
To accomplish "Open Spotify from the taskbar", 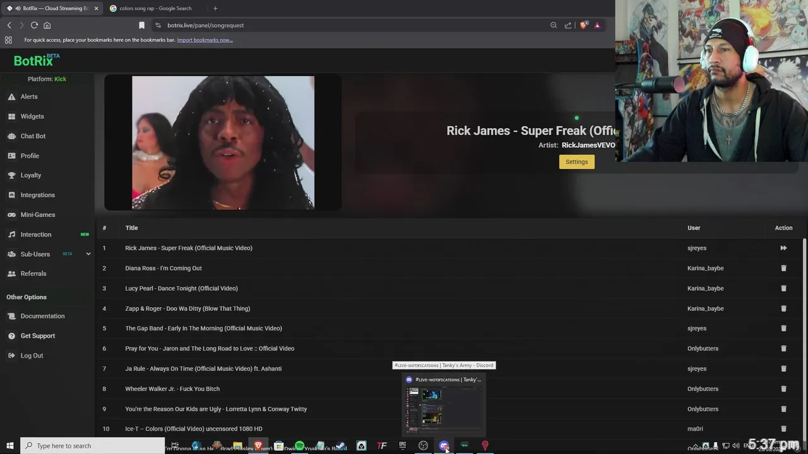I will (x=299, y=446).
